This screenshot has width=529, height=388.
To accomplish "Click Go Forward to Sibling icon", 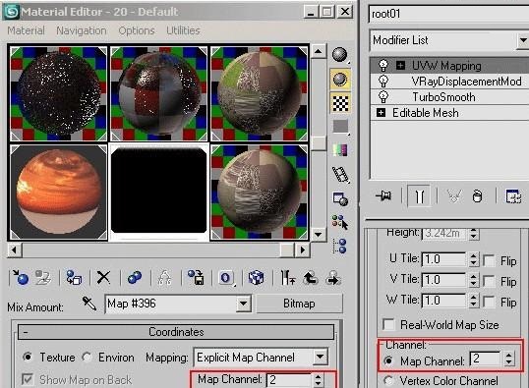I will (333, 278).
